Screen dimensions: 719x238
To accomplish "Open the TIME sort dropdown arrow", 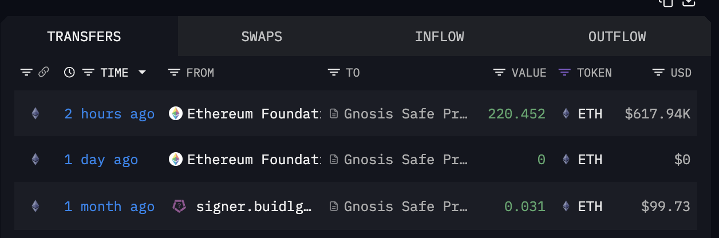I will click(142, 73).
